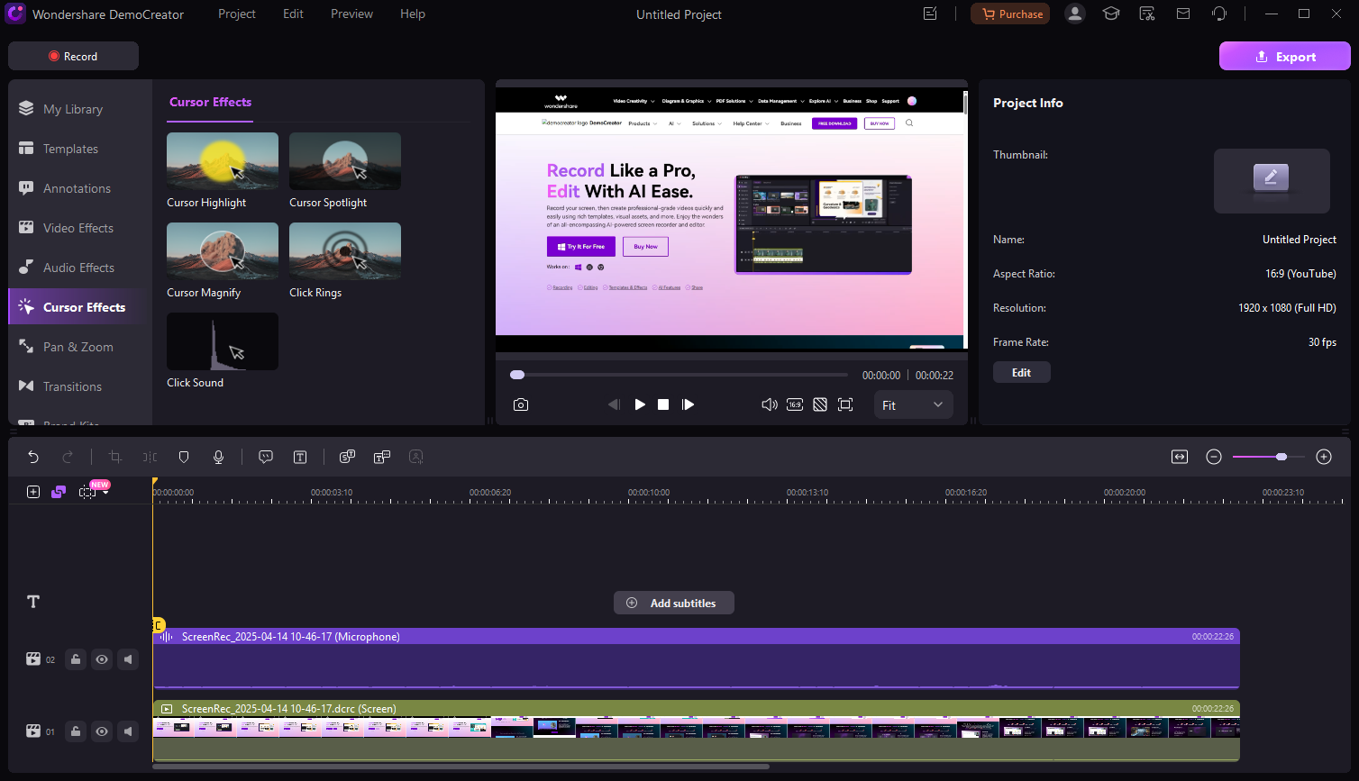
Task: Add a marker with the shield icon
Action: (184, 457)
